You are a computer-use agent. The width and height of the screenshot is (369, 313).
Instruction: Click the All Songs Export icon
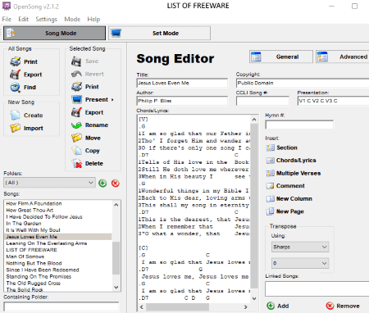[x=16, y=75]
